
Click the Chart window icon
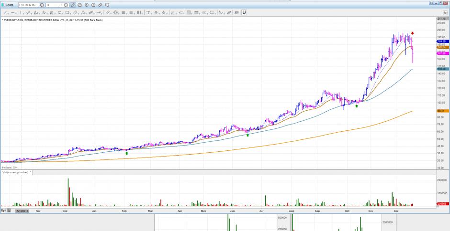(x=3, y=5)
